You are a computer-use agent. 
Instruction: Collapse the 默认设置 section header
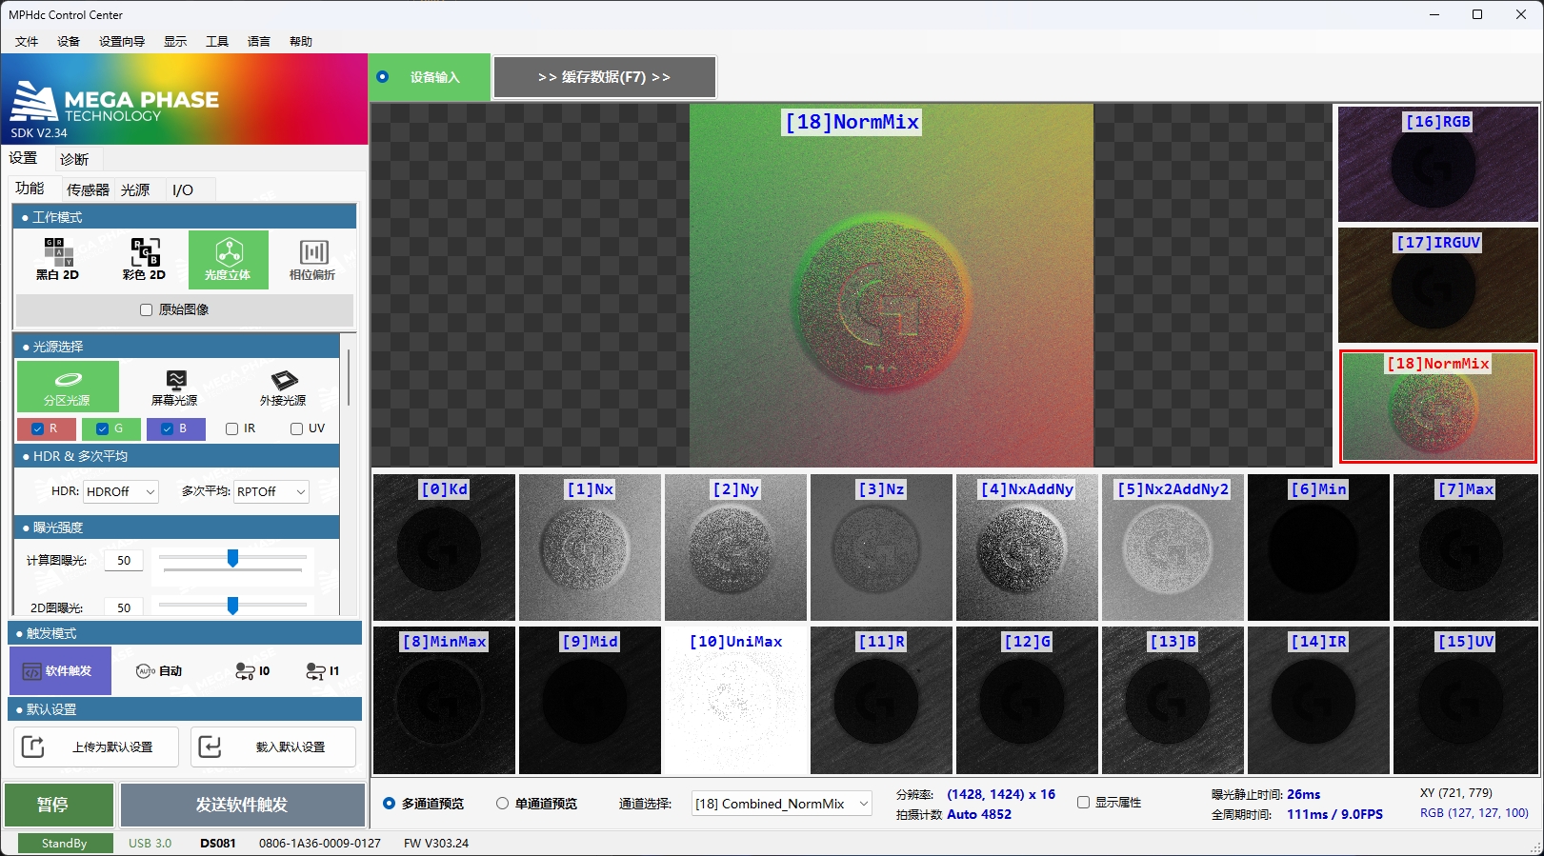[186, 709]
